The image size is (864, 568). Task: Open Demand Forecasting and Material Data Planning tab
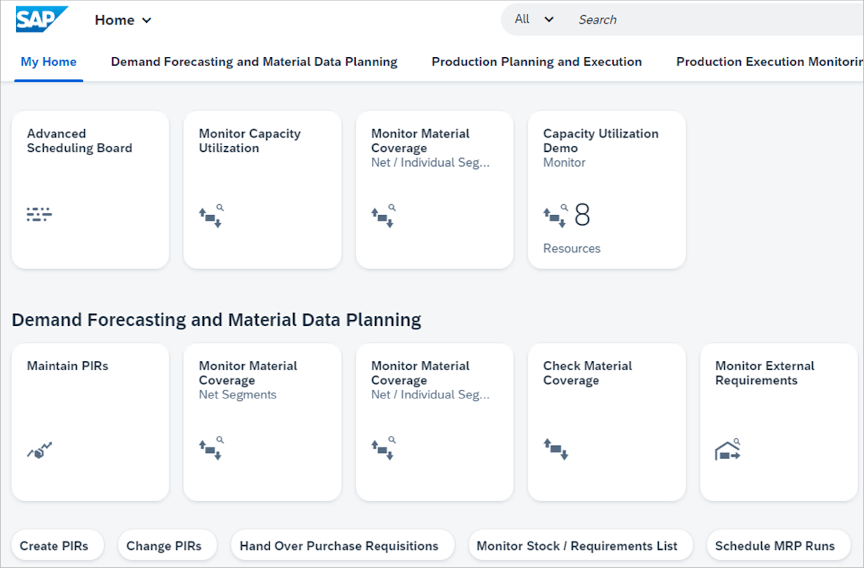coord(254,62)
